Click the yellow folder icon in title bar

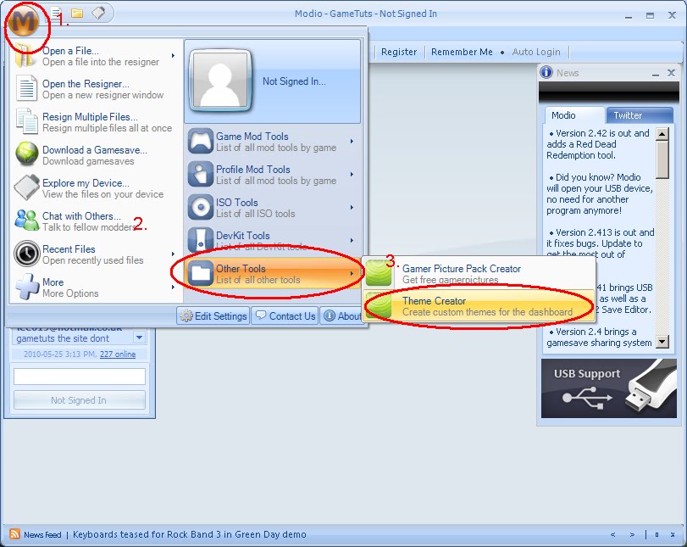point(77,14)
